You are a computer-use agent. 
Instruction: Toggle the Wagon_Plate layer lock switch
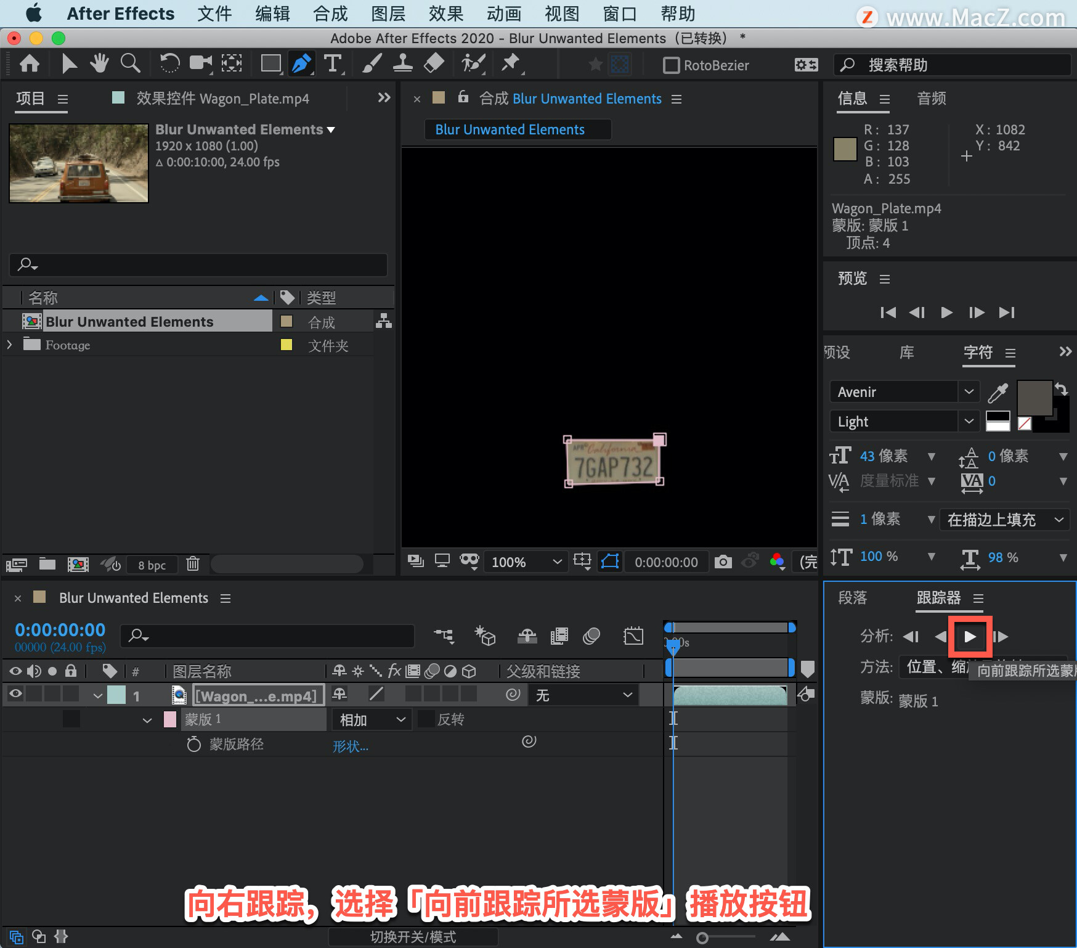point(71,694)
